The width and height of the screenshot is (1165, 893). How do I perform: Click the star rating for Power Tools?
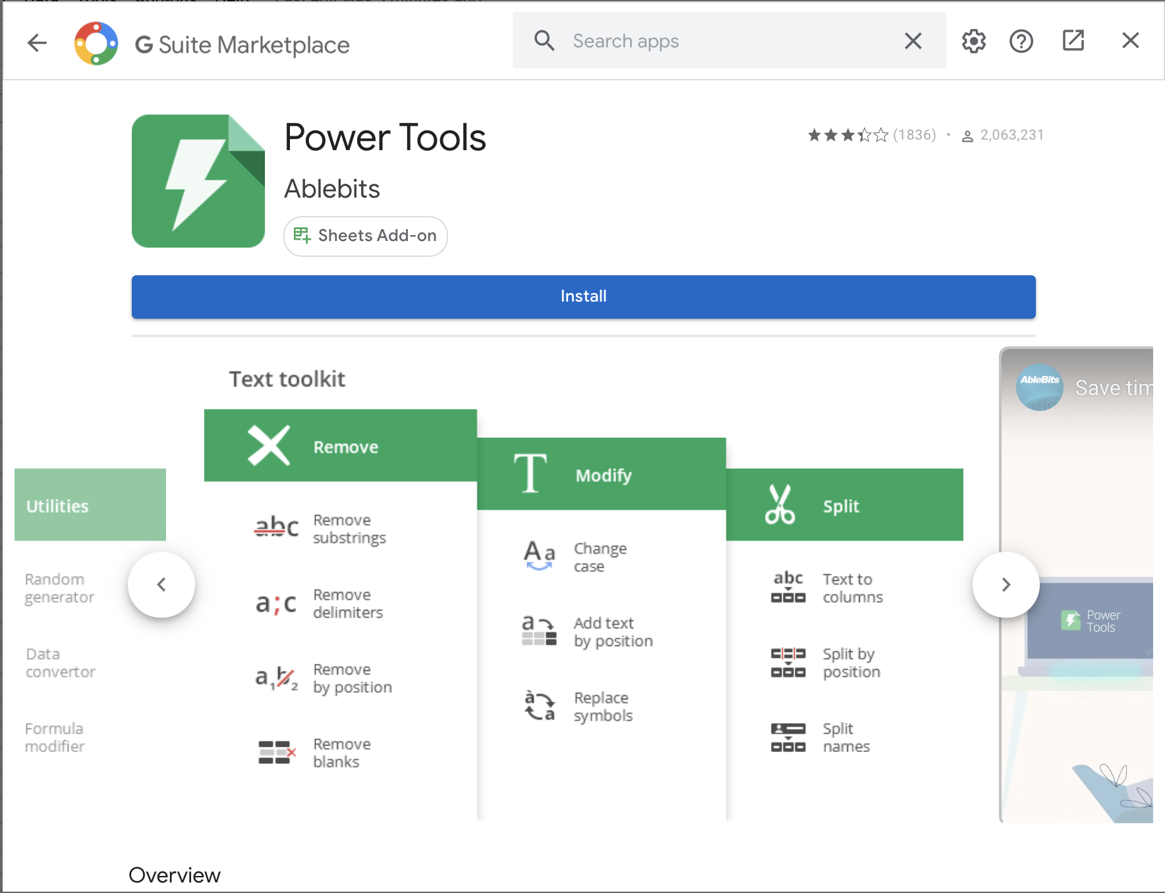click(x=847, y=135)
